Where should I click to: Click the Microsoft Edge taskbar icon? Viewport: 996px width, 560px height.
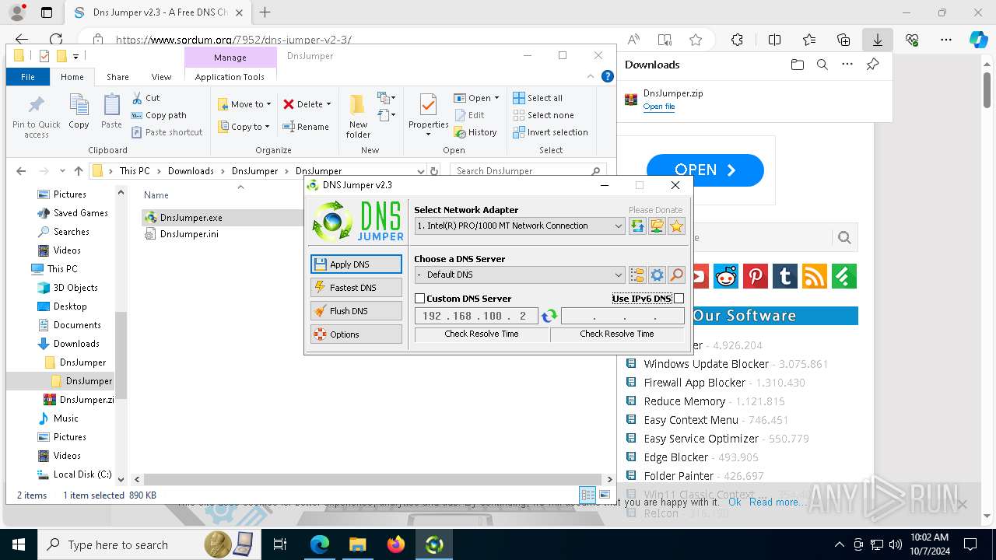320,544
